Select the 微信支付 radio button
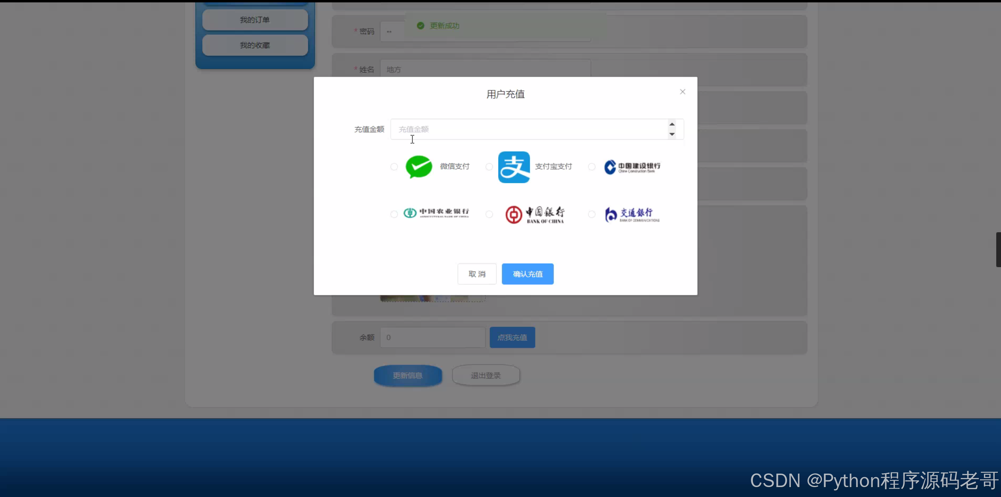This screenshot has width=1001, height=497. (x=394, y=167)
